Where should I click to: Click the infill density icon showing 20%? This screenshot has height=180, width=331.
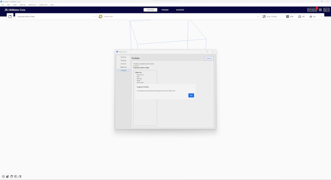pyautogui.click(x=288, y=16)
